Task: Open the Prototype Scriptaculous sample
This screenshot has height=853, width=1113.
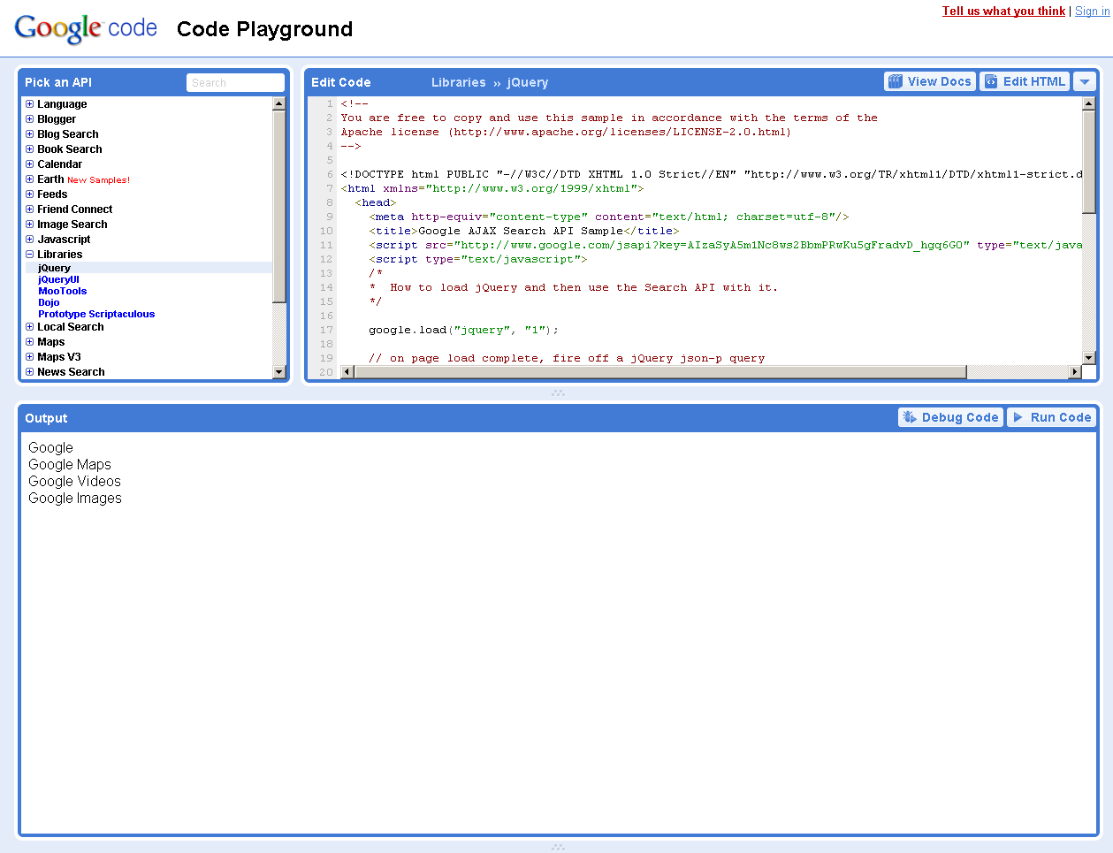Action: point(96,314)
